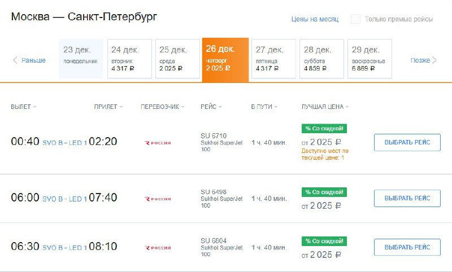Viewport: 452px width, 272px height.
Task: Open Цены на месяц link
Action: coord(315,19)
